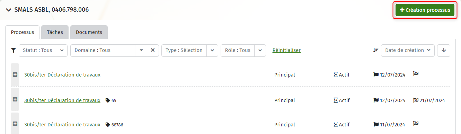Open the Rôle : Tous dropdown

243,50
